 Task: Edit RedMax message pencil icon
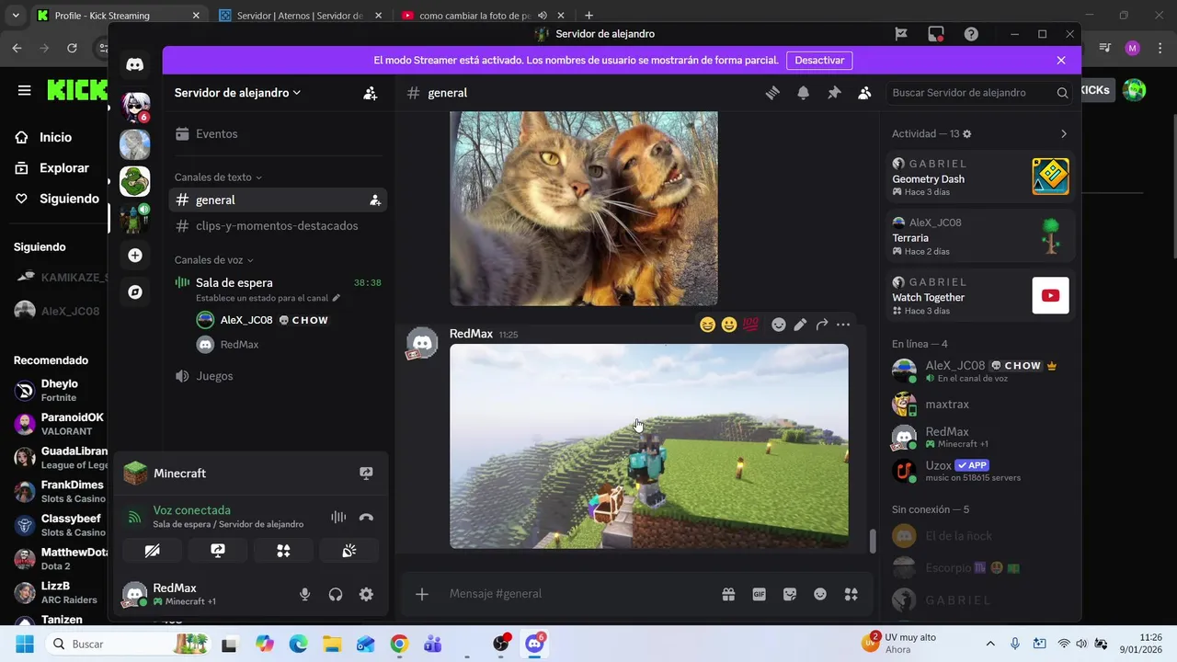click(x=800, y=325)
